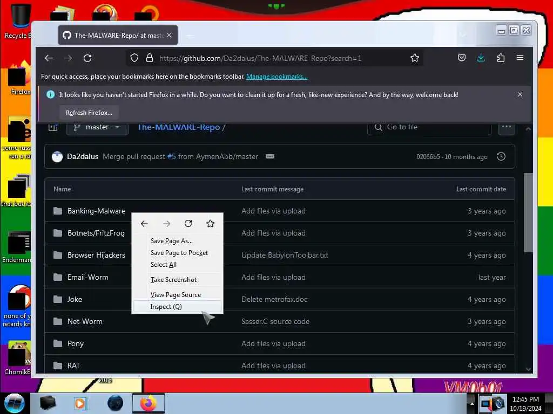
Task: Click the Update BabylonToolbar.txt commit message
Action: pos(285,255)
